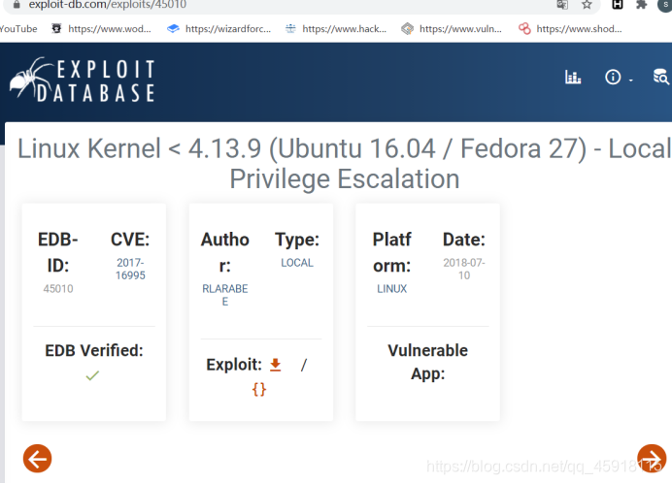The height and width of the screenshot is (484, 672).
Task: Open the browser profile avatar
Action: 664,4
